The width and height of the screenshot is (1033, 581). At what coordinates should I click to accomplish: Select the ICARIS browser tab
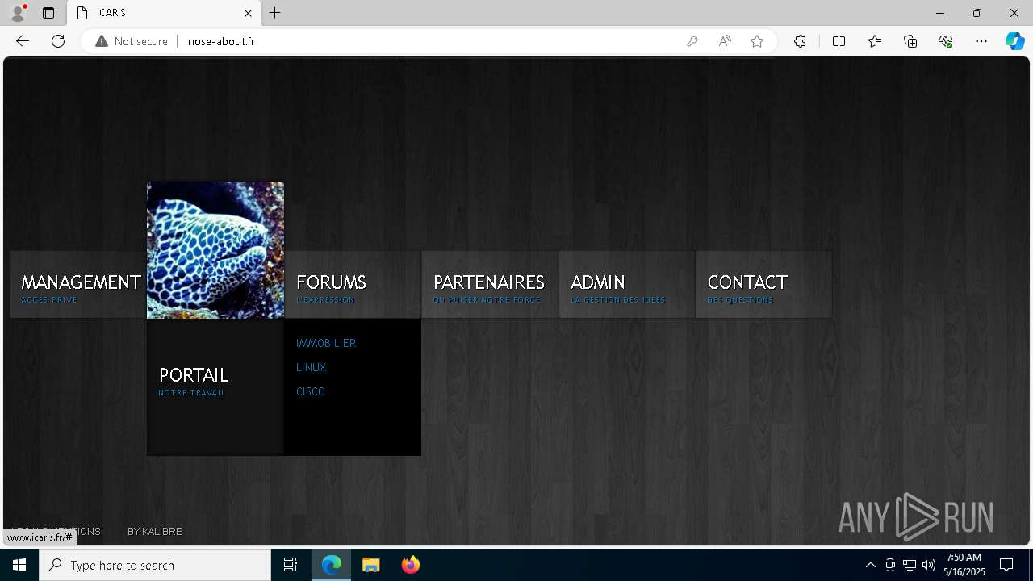164,13
